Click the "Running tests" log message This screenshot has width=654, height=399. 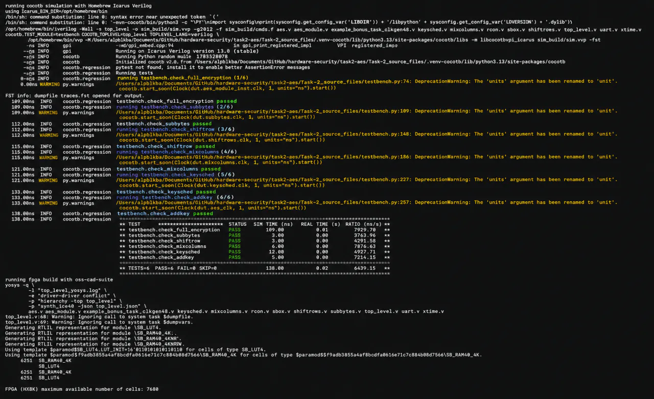[135, 73]
